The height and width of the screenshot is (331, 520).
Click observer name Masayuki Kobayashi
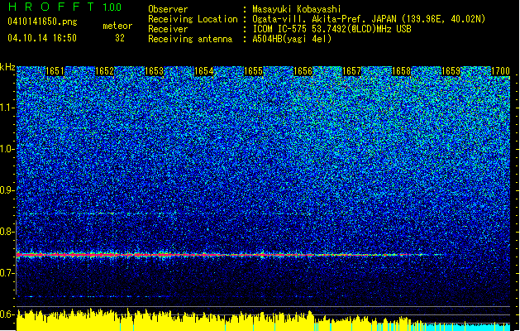[297, 9]
